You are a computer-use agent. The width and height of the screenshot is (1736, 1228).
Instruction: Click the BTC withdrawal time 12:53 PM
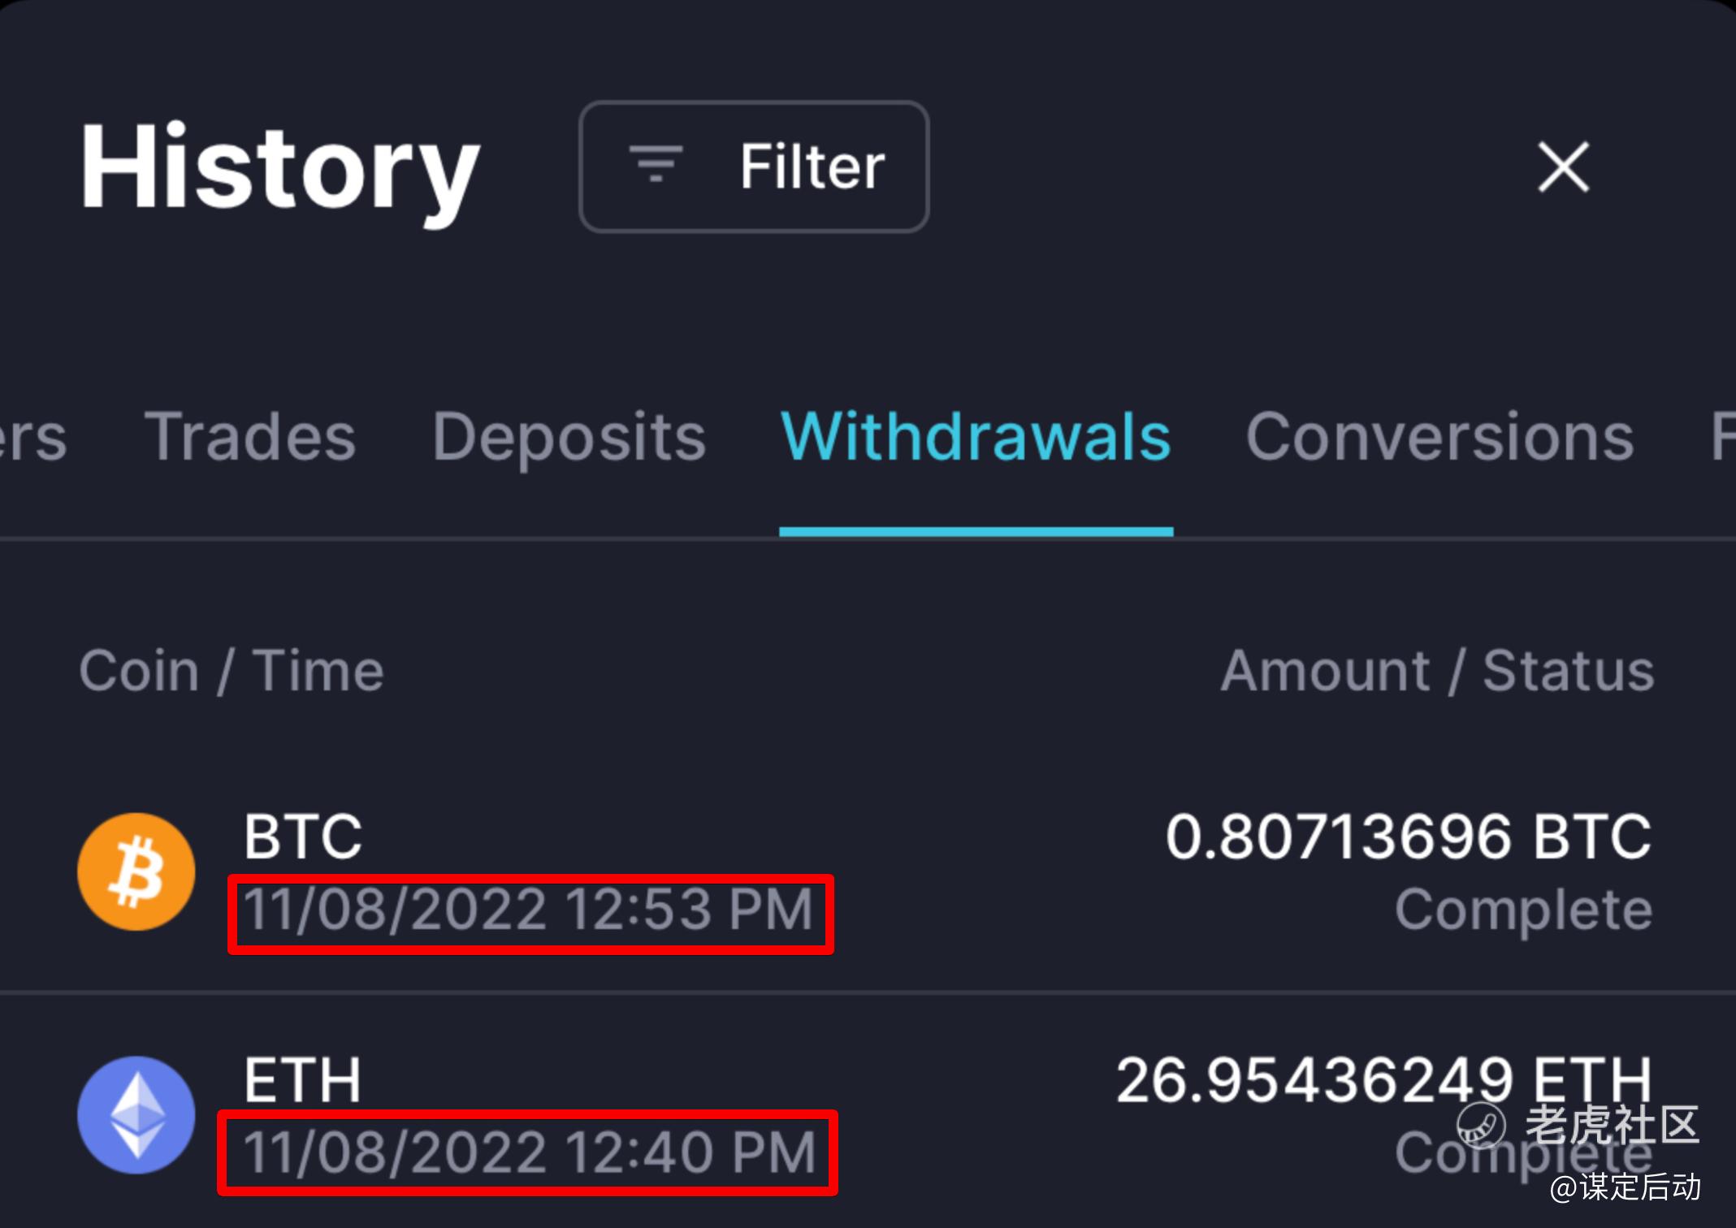coord(530,910)
